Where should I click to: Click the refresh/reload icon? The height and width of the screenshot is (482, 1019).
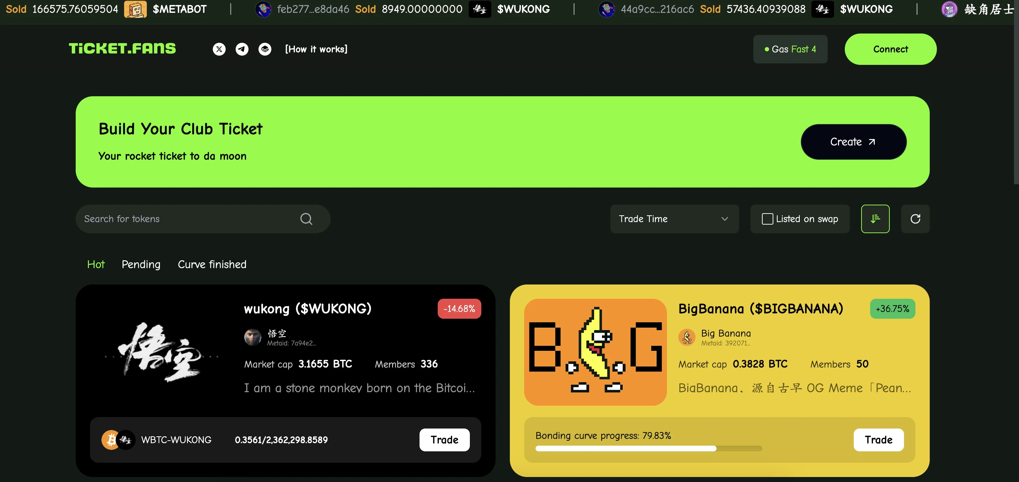pyautogui.click(x=915, y=219)
